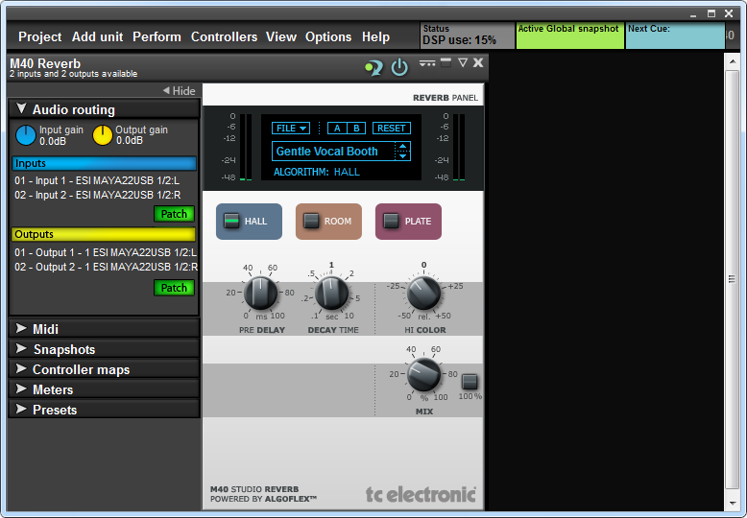
Task: Click the yellow Outputs header bar
Action: pos(104,234)
